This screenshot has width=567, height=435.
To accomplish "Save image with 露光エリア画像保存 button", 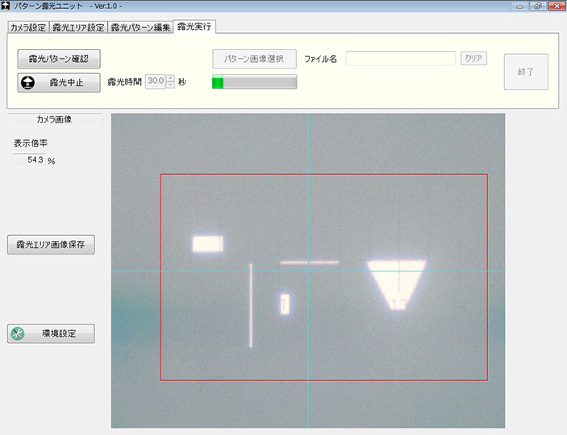I will (51, 246).
